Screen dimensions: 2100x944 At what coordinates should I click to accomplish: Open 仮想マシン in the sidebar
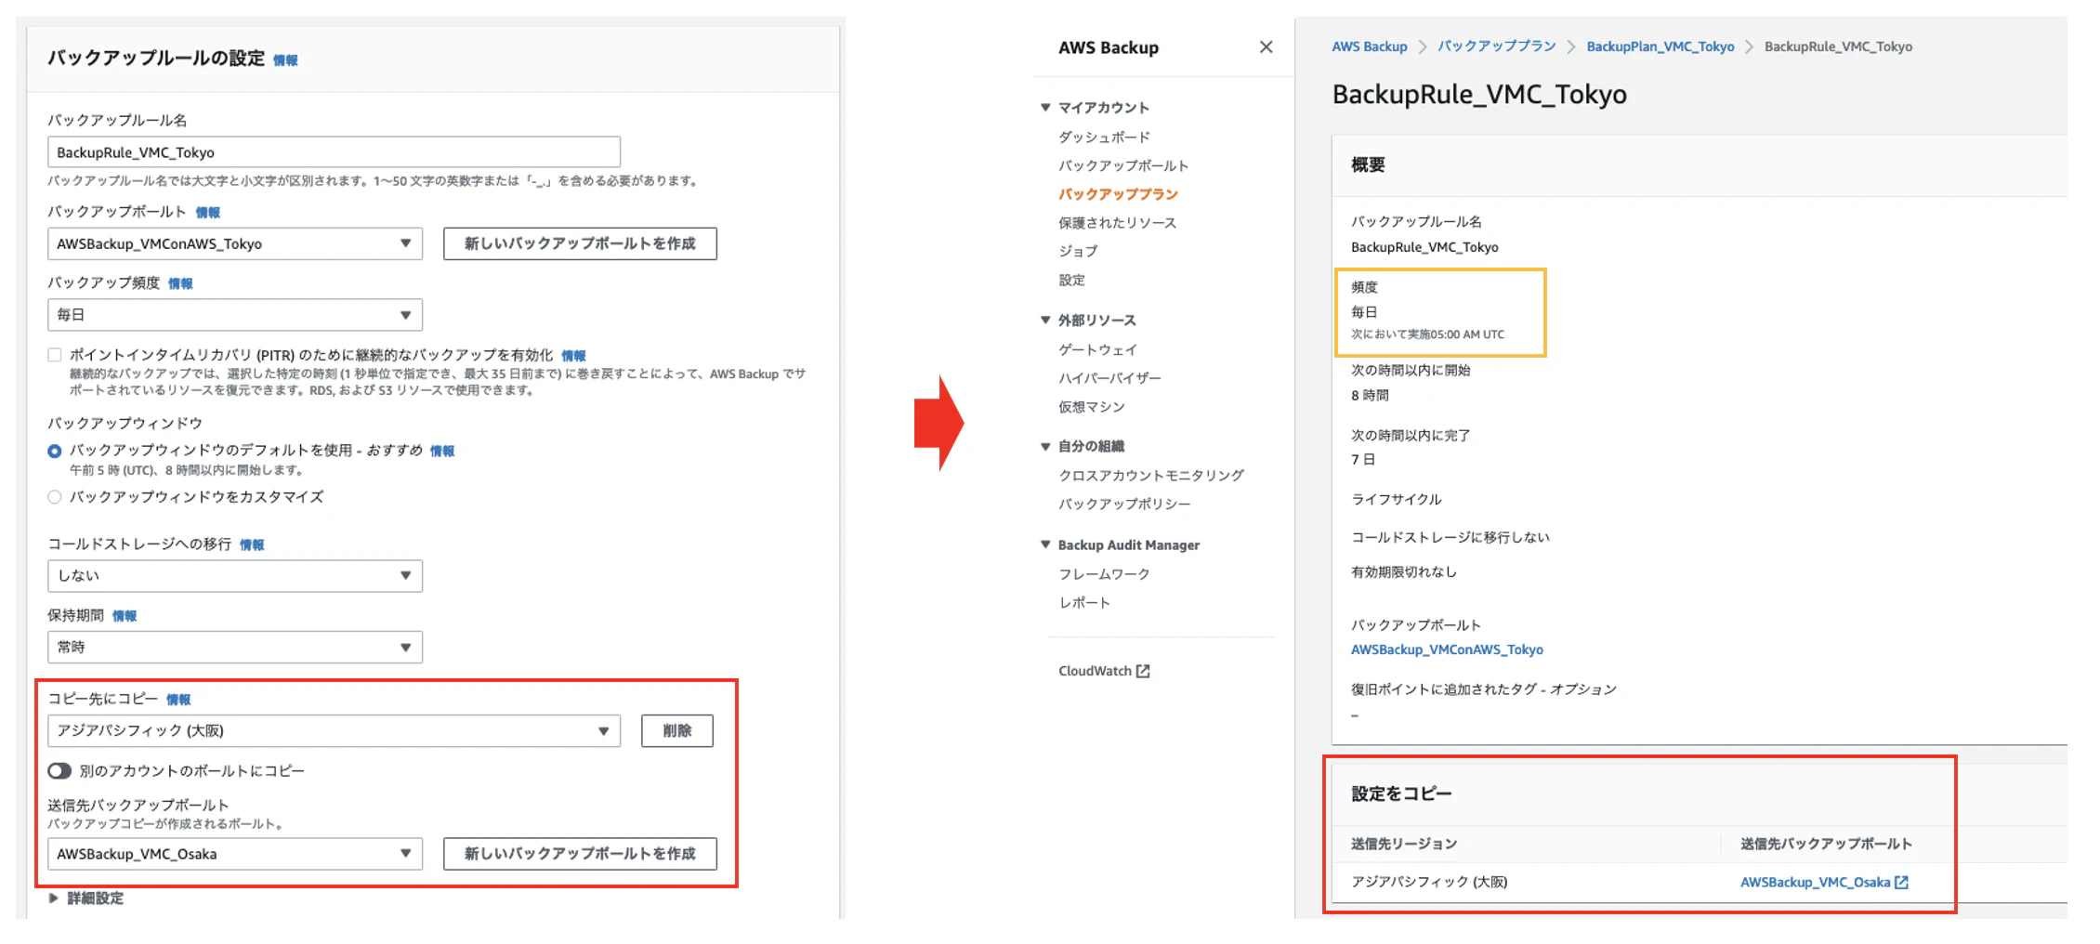point(1091,407)
